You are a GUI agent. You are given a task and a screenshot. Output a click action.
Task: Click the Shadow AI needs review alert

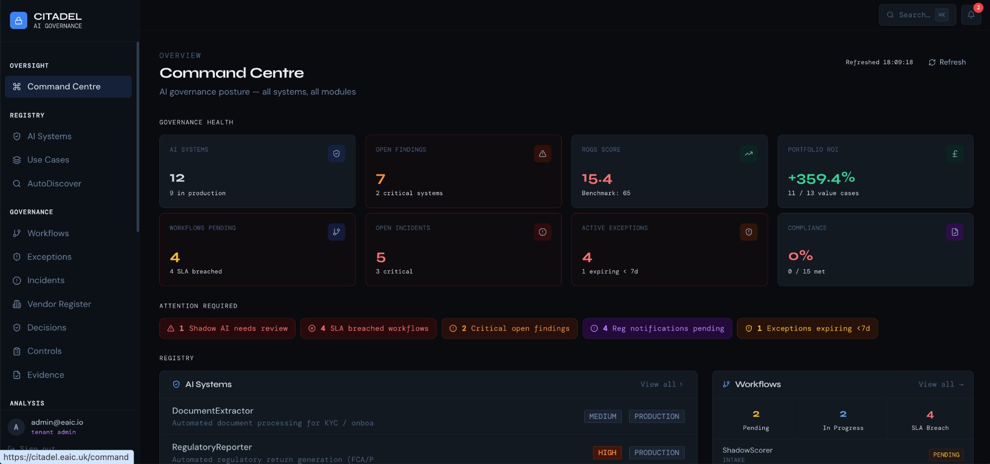click(227, 328)
